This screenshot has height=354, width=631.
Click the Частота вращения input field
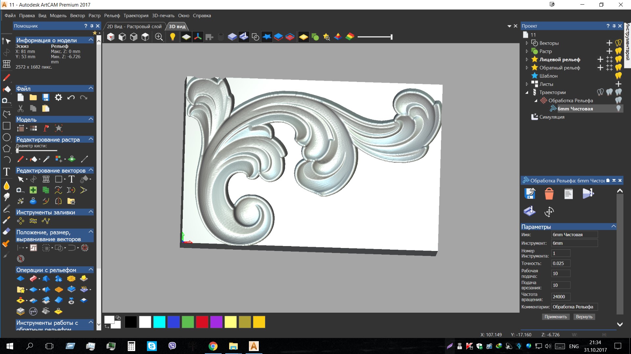click(x=561, y=297)
